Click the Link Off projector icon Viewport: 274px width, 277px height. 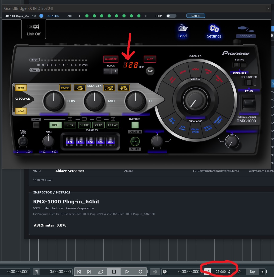click(x=33, y=27)
